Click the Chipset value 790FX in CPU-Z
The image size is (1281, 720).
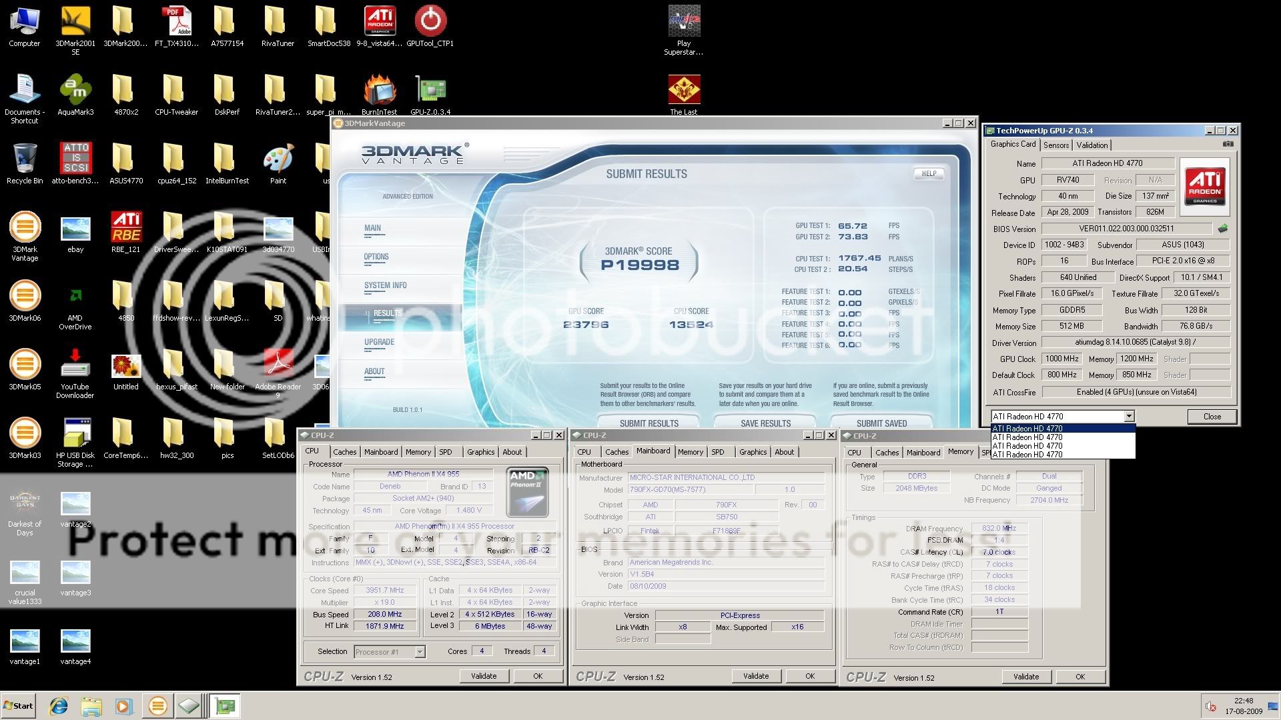point(726,505)
